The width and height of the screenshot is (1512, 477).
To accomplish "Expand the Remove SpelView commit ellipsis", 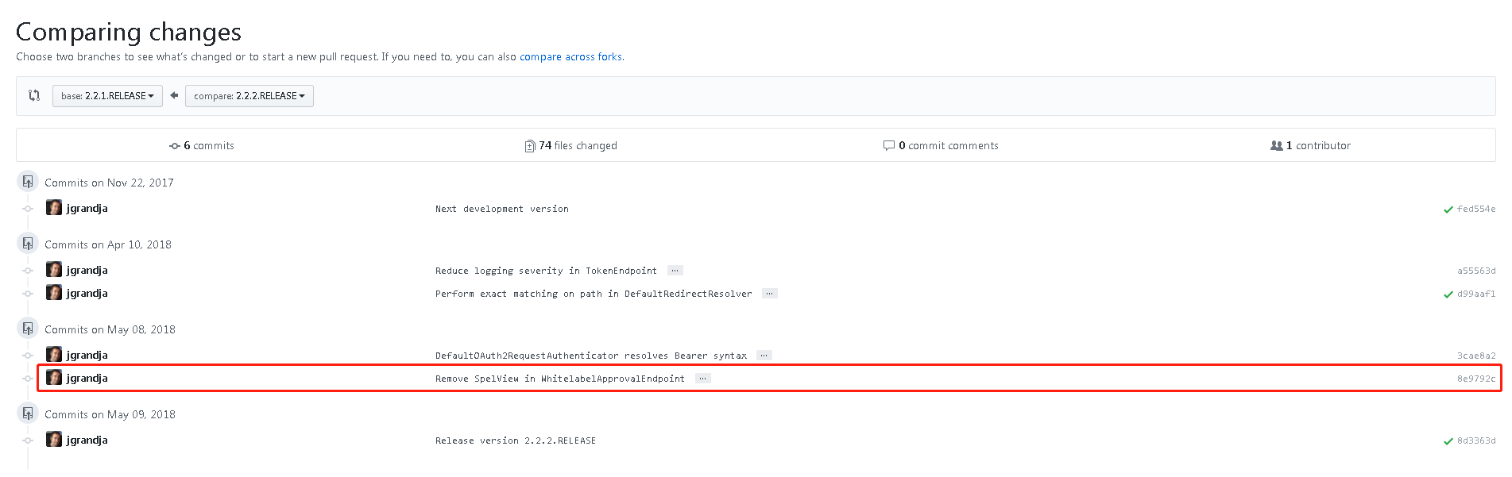I will pyautogui.click(x=702, y=379).
